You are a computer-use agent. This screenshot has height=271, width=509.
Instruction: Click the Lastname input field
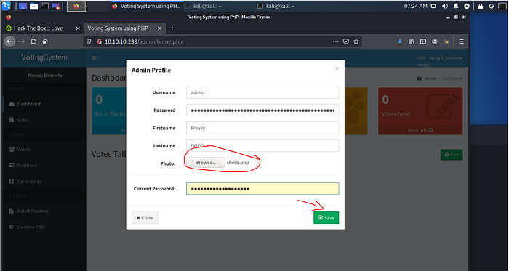click(x=262, y=146)
